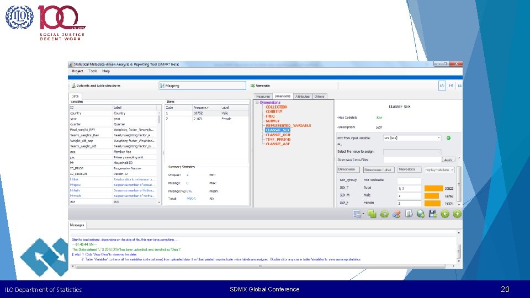Open the 'Select the value to assign' combo box
This screenshot has height=298, width=530.
tap(412, 152)
